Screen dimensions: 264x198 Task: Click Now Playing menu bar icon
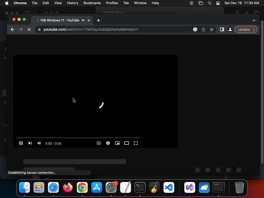pyautogui.click(x=192, y=3)
